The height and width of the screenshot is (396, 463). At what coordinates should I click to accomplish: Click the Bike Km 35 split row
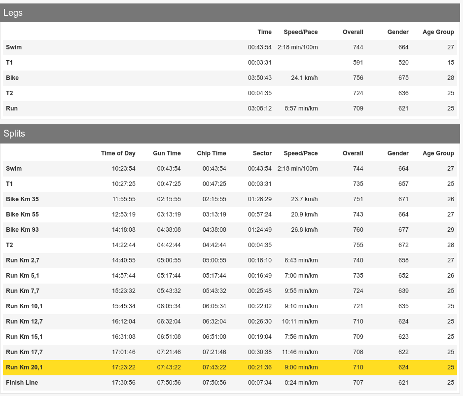pyautogui.click(x=230, y=199)
